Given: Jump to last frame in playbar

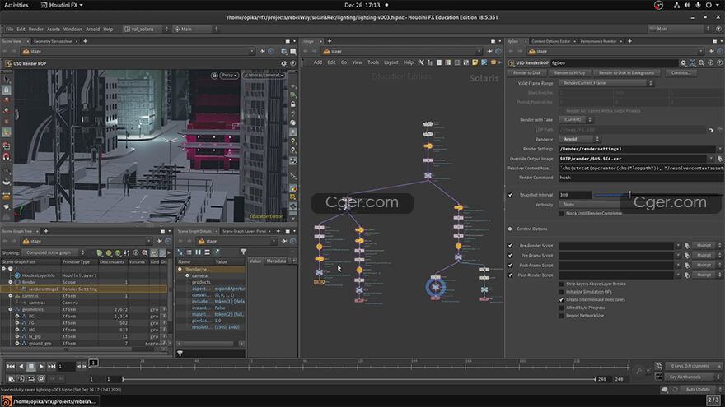Looking at the screenshot, I should pyautogui.click(x=51, y=367).
